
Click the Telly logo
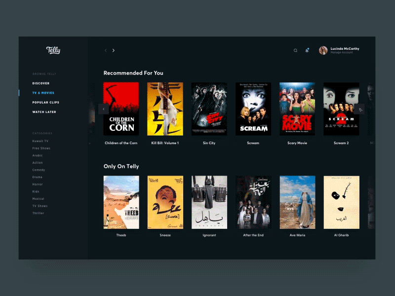(53, 50)
